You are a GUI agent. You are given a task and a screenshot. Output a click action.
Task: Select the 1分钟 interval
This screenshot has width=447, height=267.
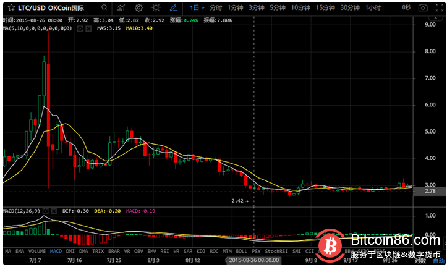pyautogui.click(x=235, y=7)
